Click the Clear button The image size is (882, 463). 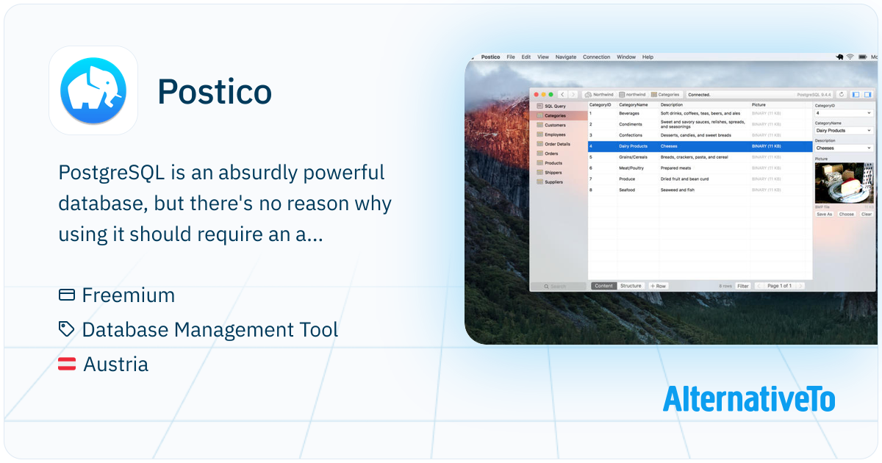[866, 215]
